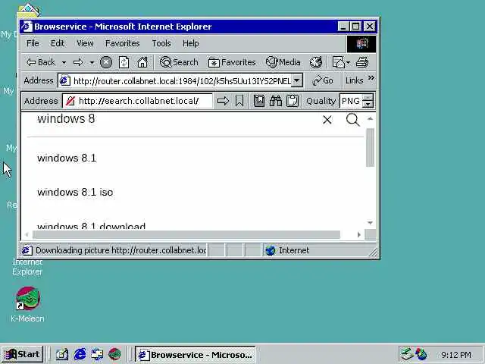This screenshot has width=485, height=364.
Task: Open the Search pane from toolbar
Action: [x=179, y=62]
